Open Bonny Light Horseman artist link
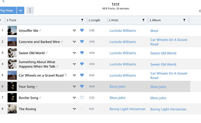The width and height of the screenshot is (201, 123). coord(127,109)
